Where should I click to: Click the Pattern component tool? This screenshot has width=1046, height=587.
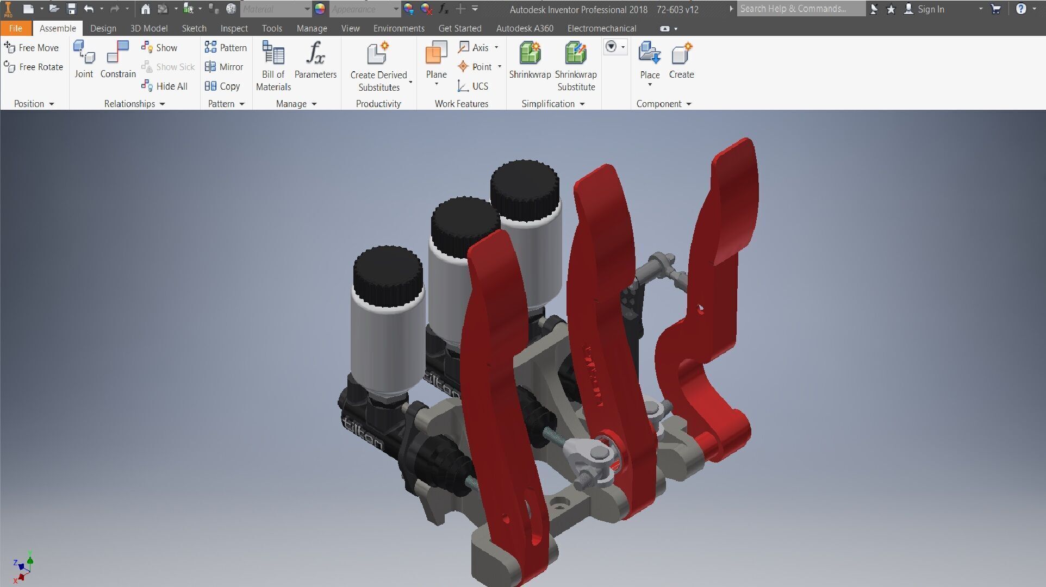pos(226,48)
